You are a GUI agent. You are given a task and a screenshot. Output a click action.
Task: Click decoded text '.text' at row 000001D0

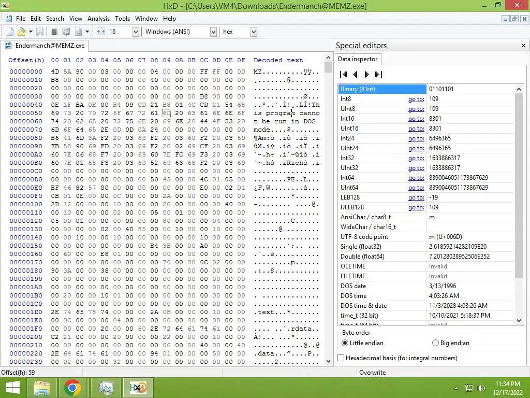[x=264, y=312]
